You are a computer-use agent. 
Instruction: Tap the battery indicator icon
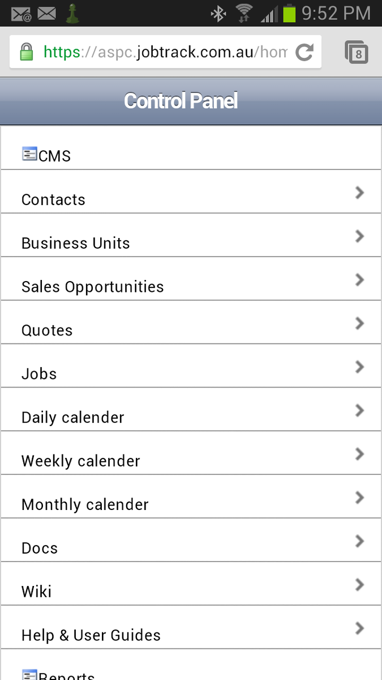289,13
